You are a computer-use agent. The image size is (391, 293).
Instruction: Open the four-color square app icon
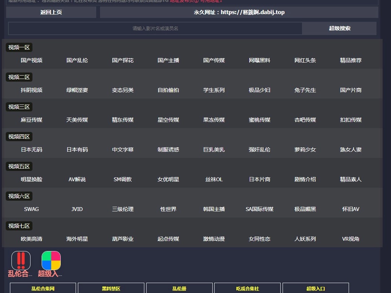(x=51, y=261)
